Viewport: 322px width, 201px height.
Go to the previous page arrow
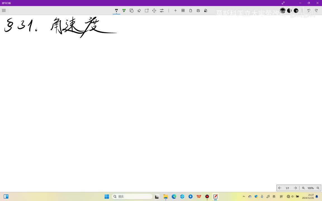pos(280,188)
